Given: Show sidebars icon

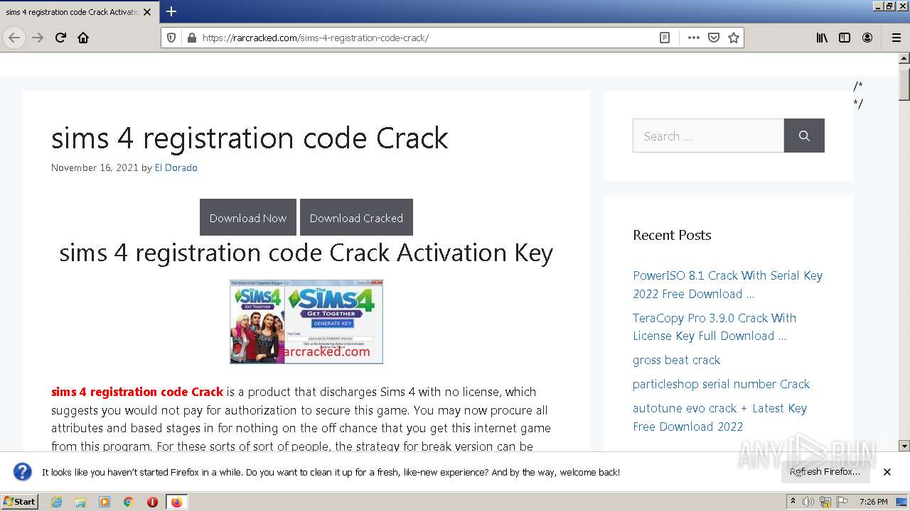Looking at the screenshot, I should 845,38.
